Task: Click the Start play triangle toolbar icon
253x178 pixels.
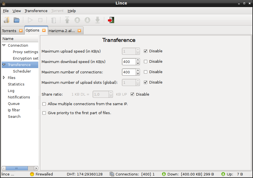Action: 30,20
